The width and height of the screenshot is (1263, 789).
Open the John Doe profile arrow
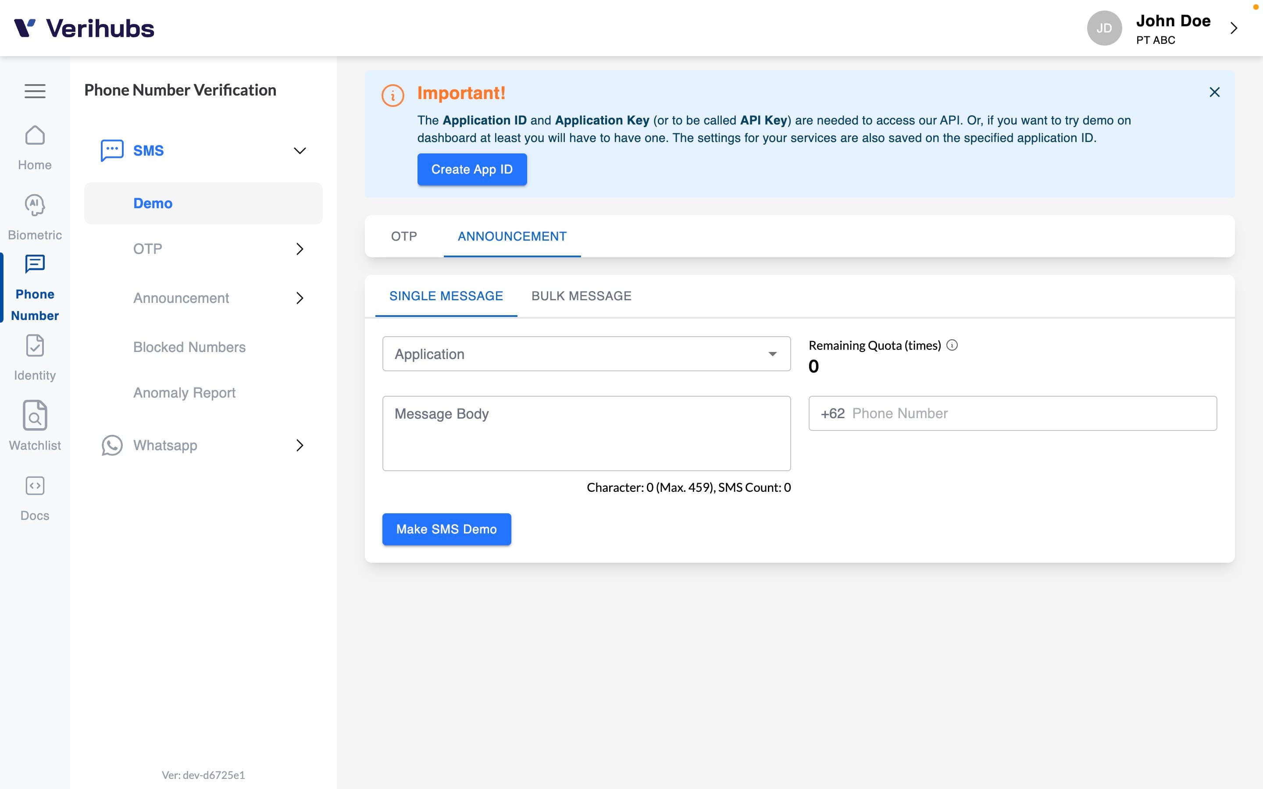coord(1234,28)
